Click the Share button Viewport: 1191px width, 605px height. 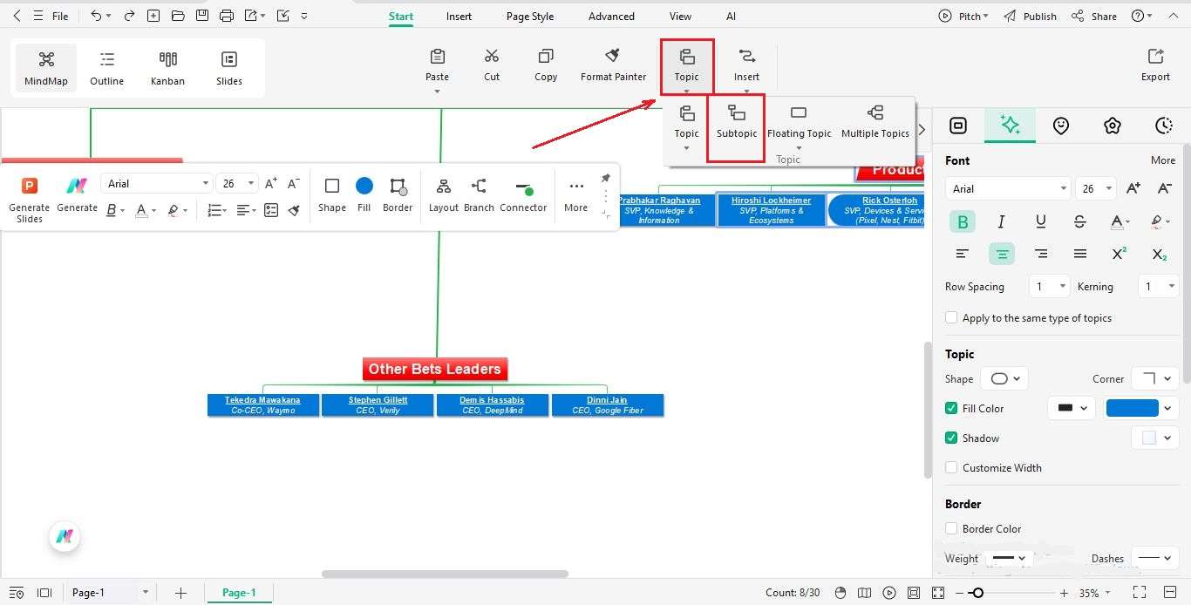coord(1094,16)
